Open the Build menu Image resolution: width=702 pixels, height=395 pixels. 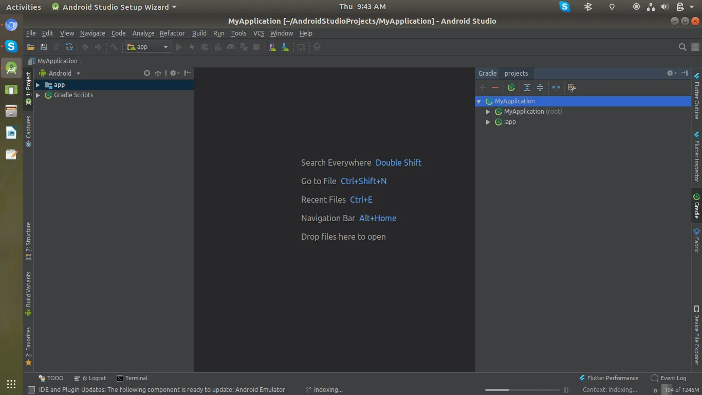click(x=199, y=33)
